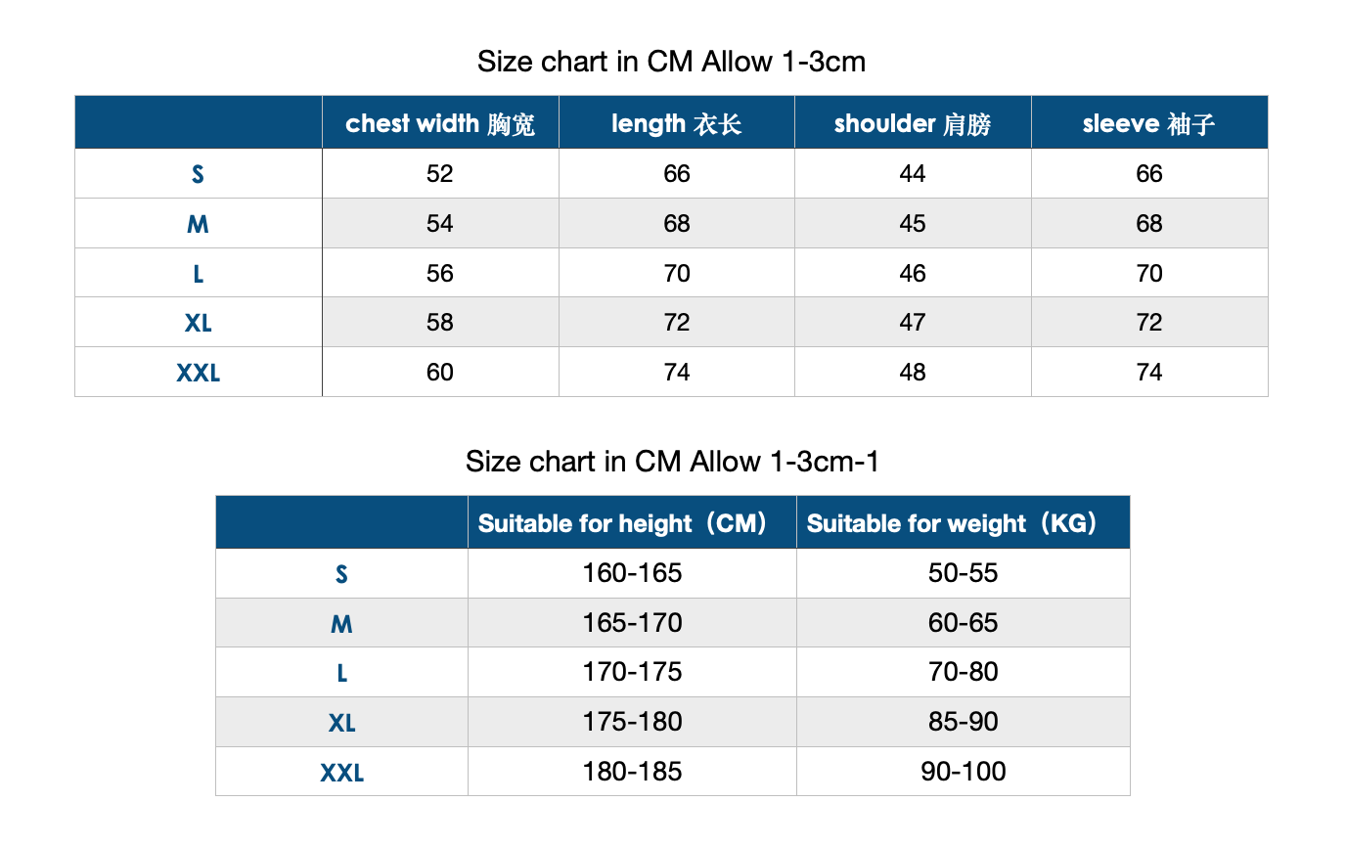Click the sleeve column header
The height and width of the screenshot is (847, 1346).
[x=1149, y=123]
